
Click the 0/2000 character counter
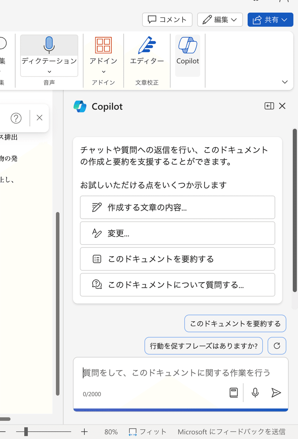click(92, 394)
